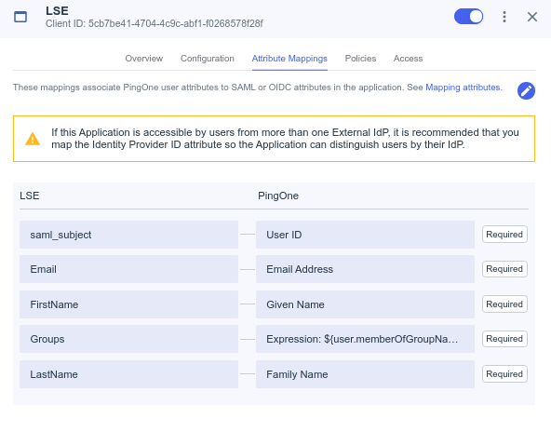The width and height of the screenshot is (551, 432).
Task: Follow the Mapping attributes link
Action: 463,88
